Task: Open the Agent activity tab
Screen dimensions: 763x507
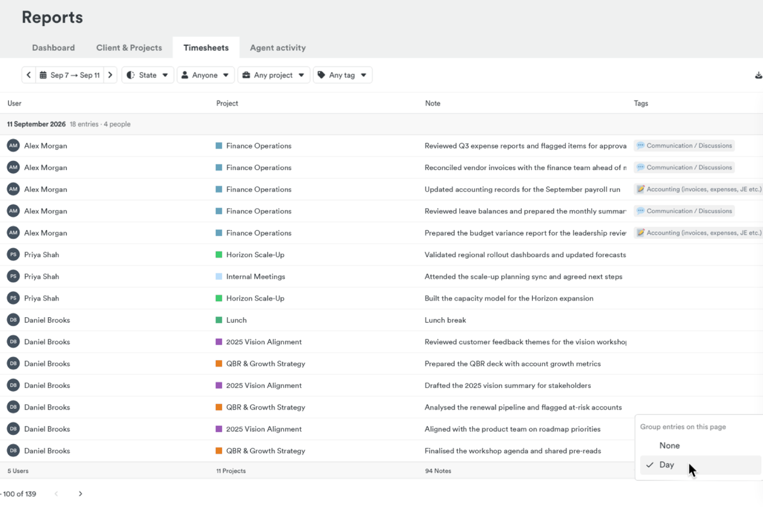Action: [278, 47]
